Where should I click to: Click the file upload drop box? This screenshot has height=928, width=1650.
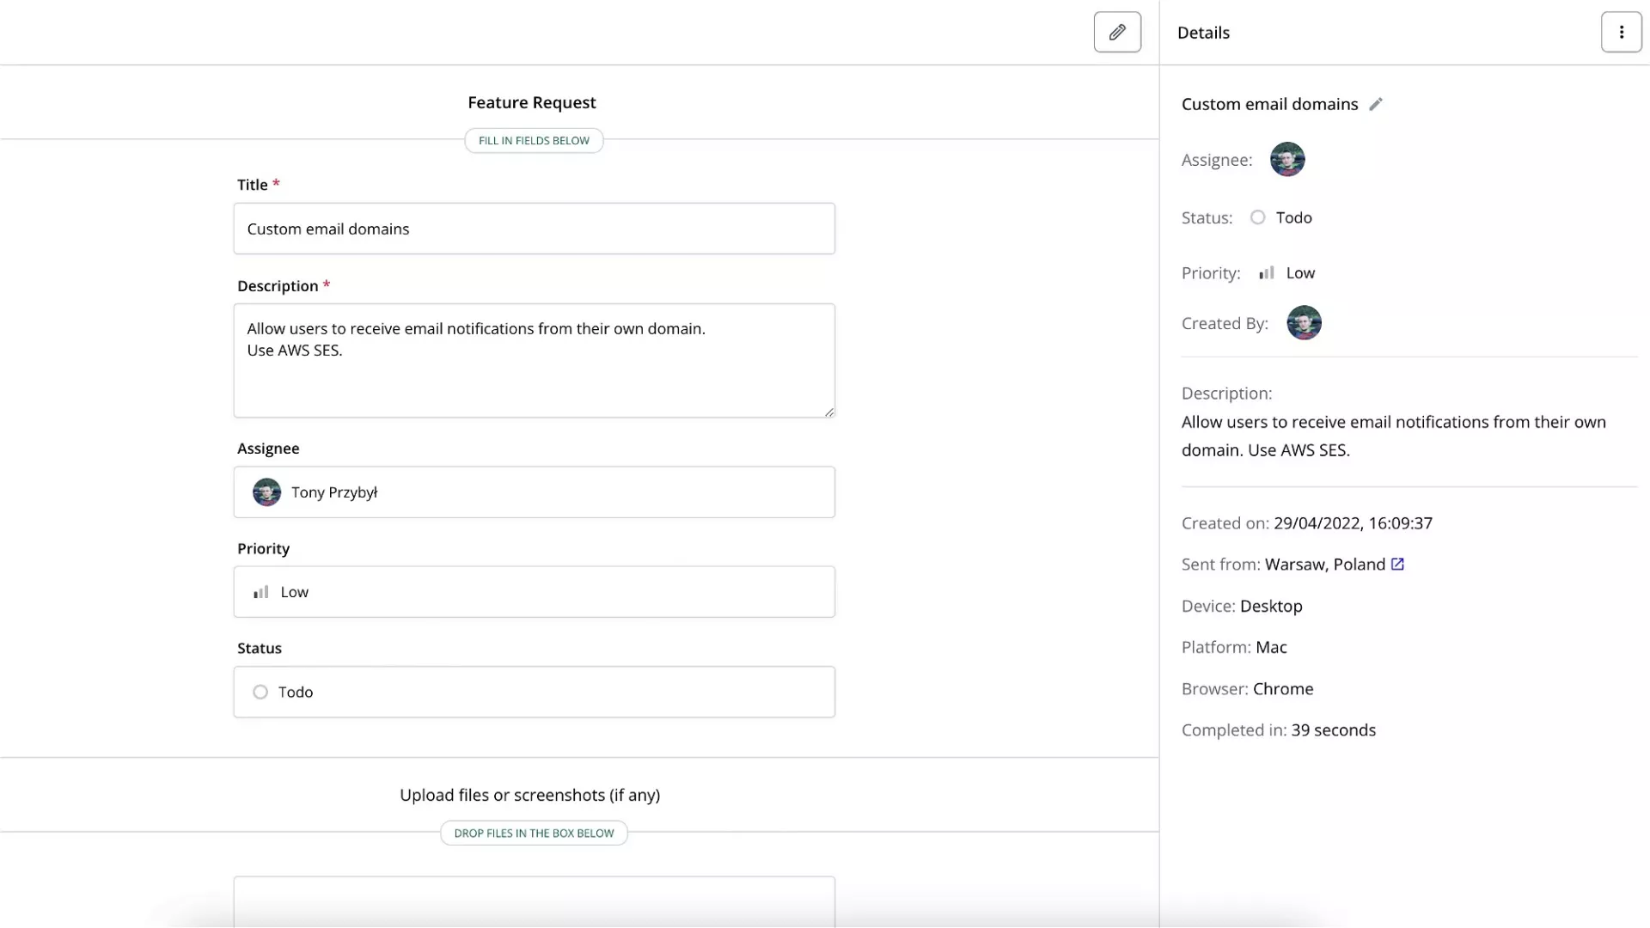pyautogui.click(x=534, y=901)
